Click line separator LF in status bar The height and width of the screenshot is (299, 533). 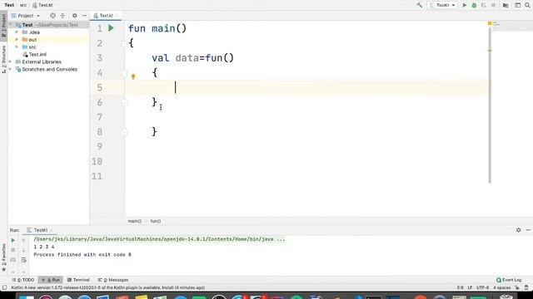(x=470, y=288)
